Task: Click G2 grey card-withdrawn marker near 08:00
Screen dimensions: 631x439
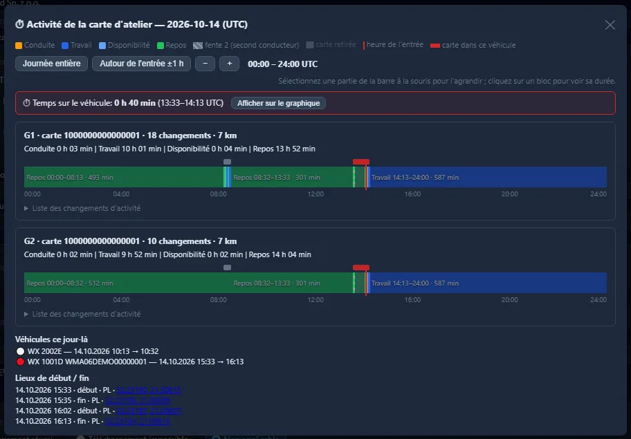Action: pos(228,268)
